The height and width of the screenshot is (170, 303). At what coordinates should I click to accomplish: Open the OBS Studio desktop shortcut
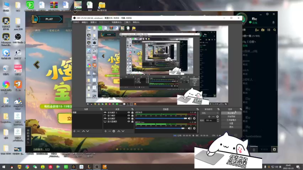(18, 38)
